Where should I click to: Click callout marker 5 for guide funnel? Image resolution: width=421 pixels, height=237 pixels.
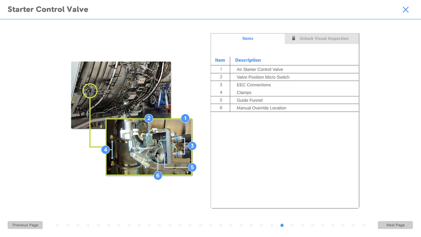(192, 167)
